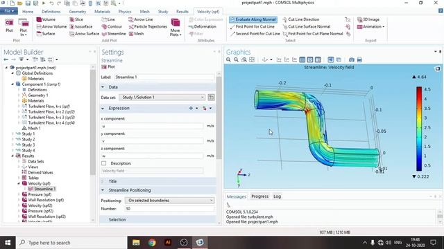This screenshot has width=444, height=249.
Task: Click the large Plot ribbon button
Action: pos(9,26)
